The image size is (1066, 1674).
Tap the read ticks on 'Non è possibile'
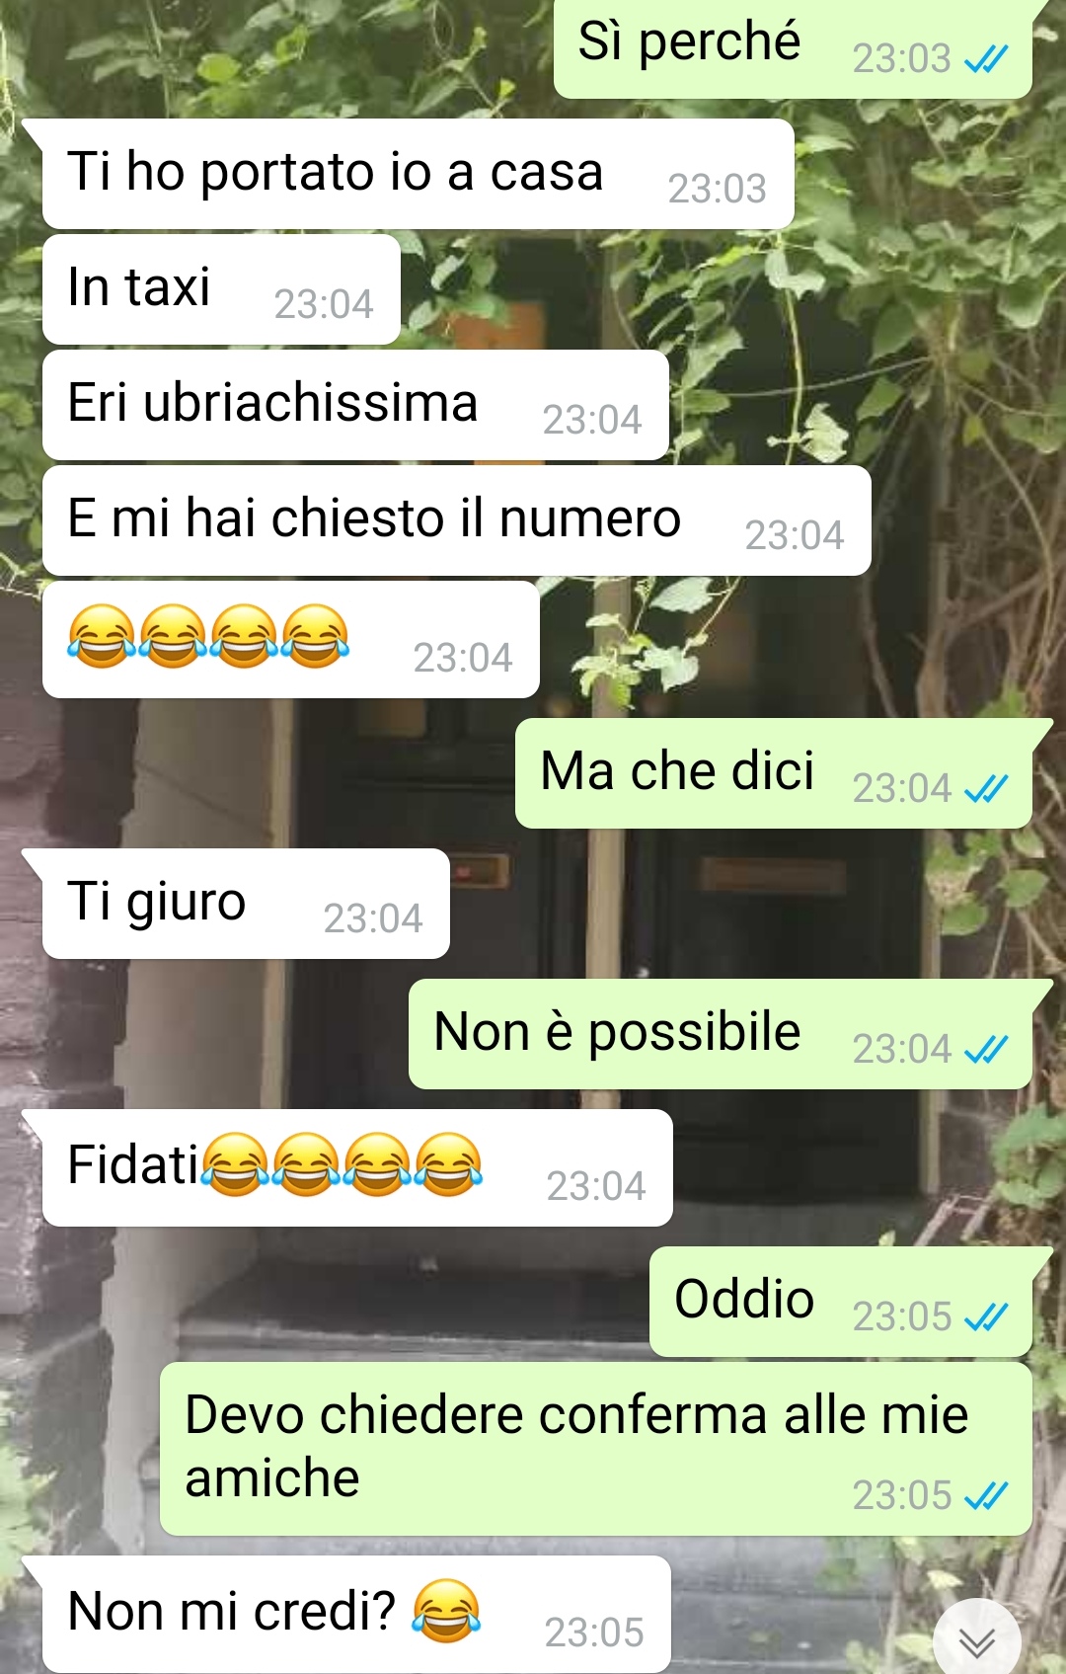pyautogui.click(x=986, y=1049)
